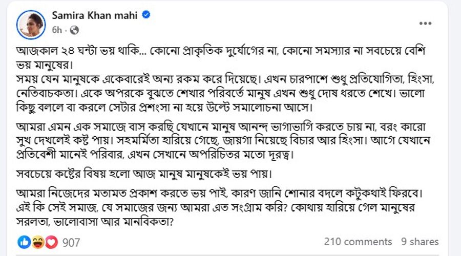Click the Haha laughing reaction icon
Image resolution: width=461 pixels, height=256 pixels.
[38, 242]
